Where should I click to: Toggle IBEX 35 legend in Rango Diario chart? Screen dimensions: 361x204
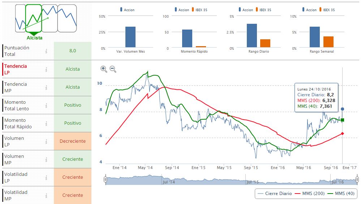point(265,10)
